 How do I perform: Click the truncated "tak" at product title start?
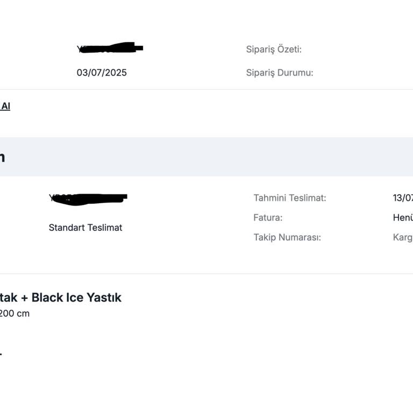pyautogui.click(x=8, y=297)
